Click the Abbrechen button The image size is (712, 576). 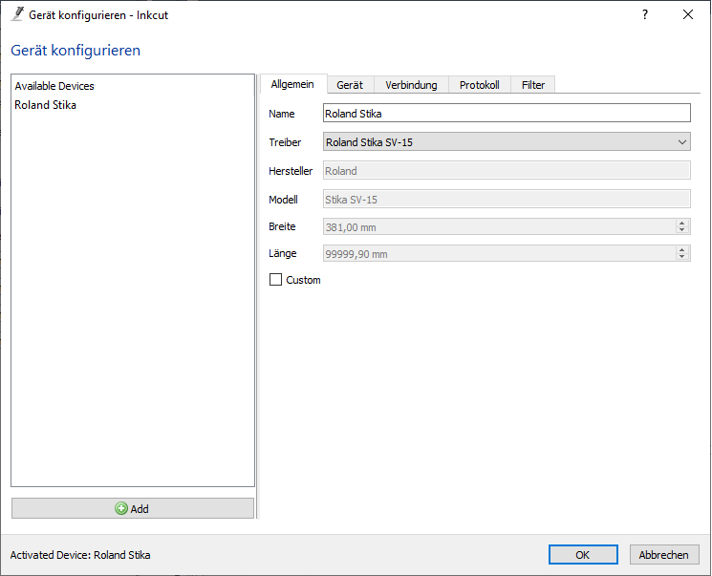click(x=663, y=555)
